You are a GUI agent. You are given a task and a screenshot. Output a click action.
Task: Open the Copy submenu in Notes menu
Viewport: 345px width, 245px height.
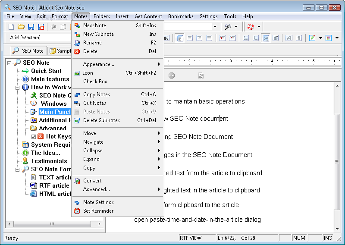(118, 168)
